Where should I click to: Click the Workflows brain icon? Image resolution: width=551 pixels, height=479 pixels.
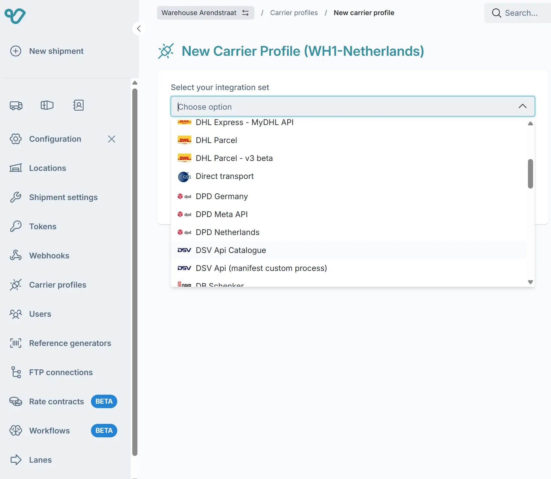pyautogui.click(x=16, y=431)
